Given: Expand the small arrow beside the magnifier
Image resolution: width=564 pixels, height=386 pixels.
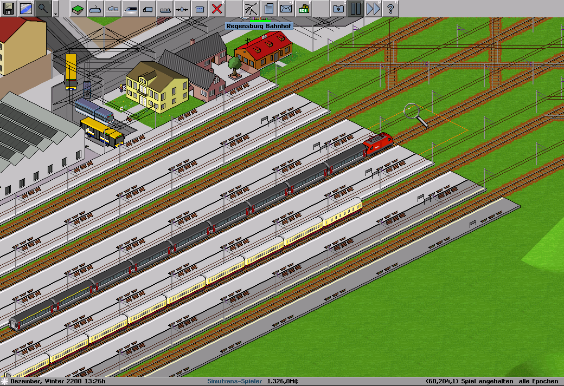Looking at the screenshot, I should (x=56, y=14).
